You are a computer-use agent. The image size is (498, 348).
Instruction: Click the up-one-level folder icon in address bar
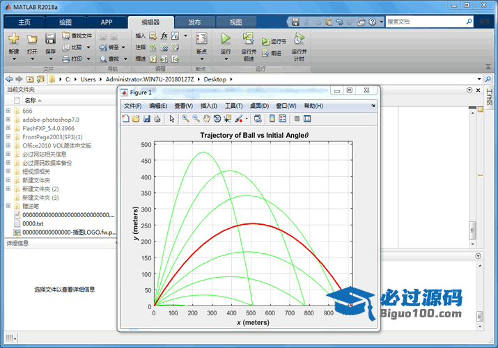(30, 79)
